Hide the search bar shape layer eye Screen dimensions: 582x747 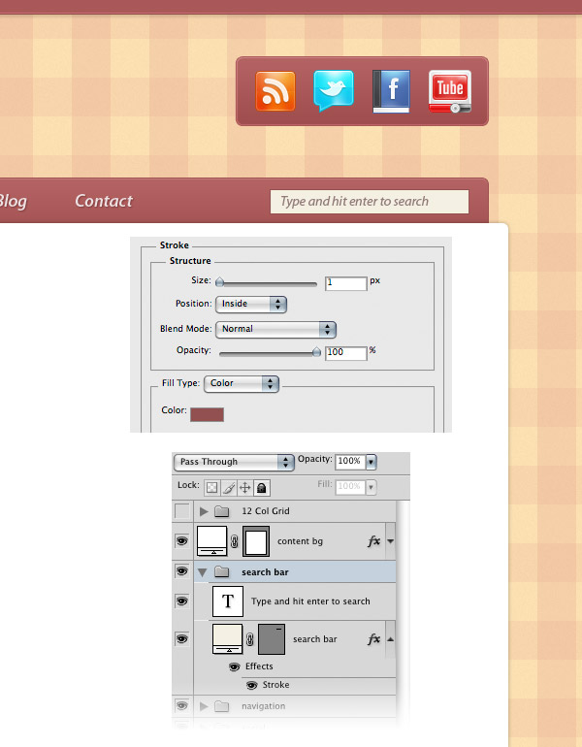tap(182, 639)
